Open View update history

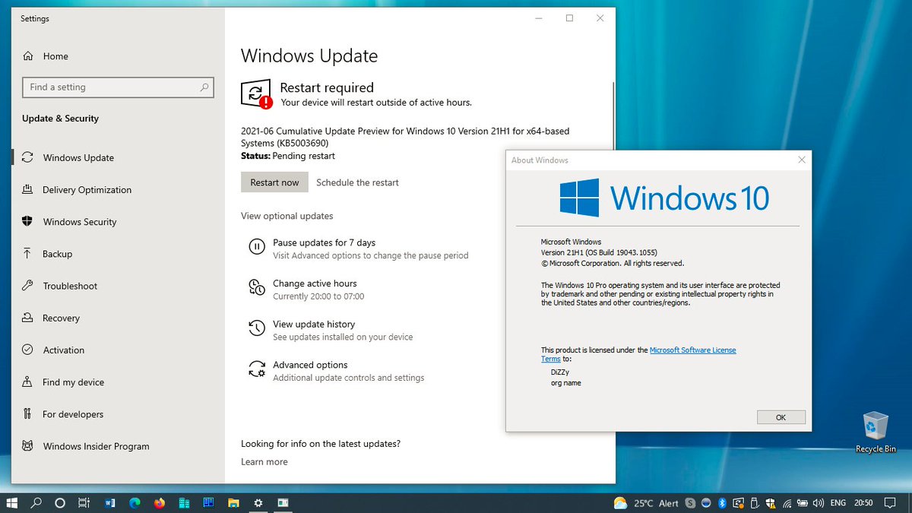(314, 325)
